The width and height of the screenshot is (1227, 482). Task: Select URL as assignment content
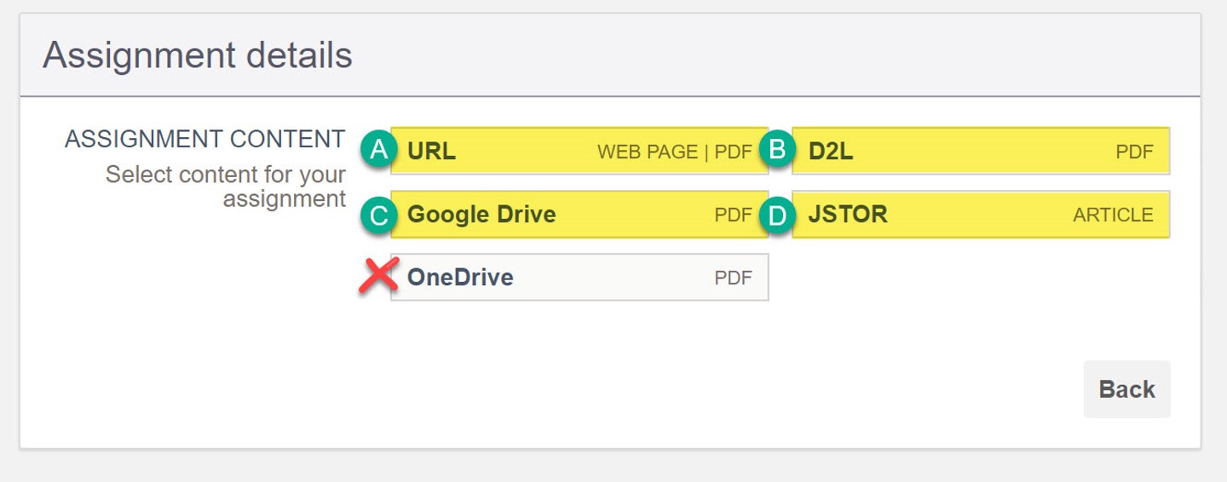click(579, 152)
